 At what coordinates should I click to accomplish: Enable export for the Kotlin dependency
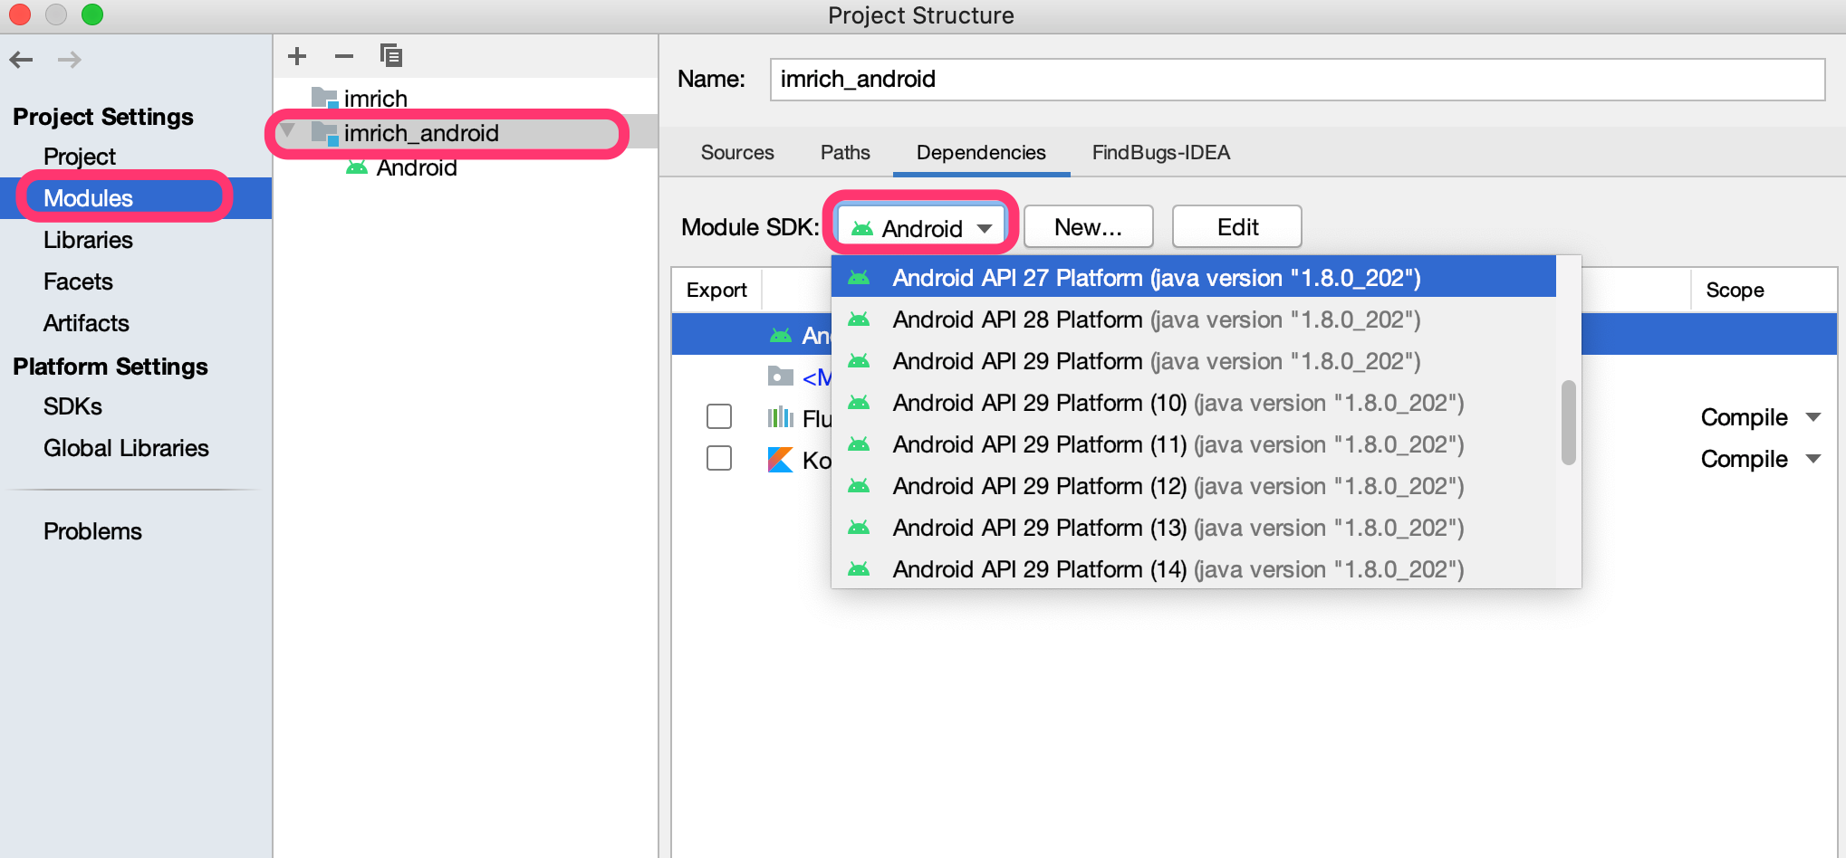[x=718, y=458]
